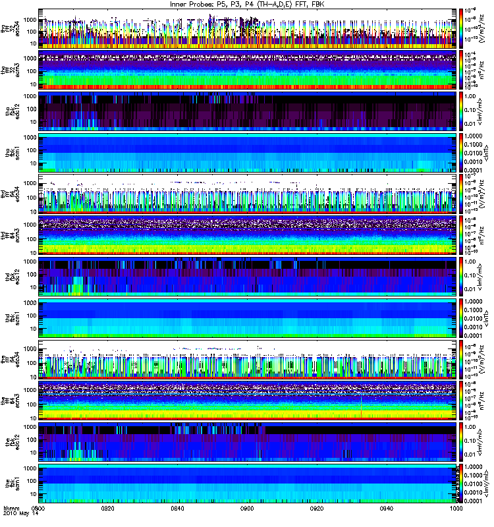Click inside the tha fbk edc12 spectrogram
This screenshot has width=494, height=527.
pos(247,111)
